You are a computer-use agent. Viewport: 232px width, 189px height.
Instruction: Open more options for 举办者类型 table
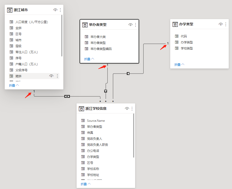click(136, 25)
